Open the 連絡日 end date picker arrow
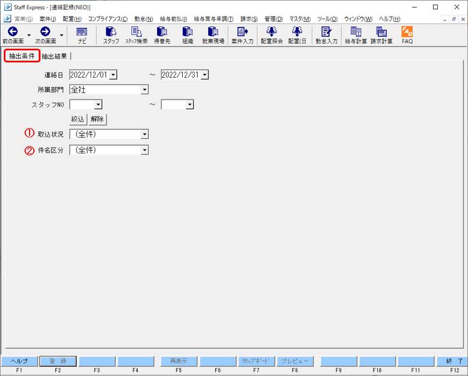Viewport: 468px width, 376px height. [205, 74]
